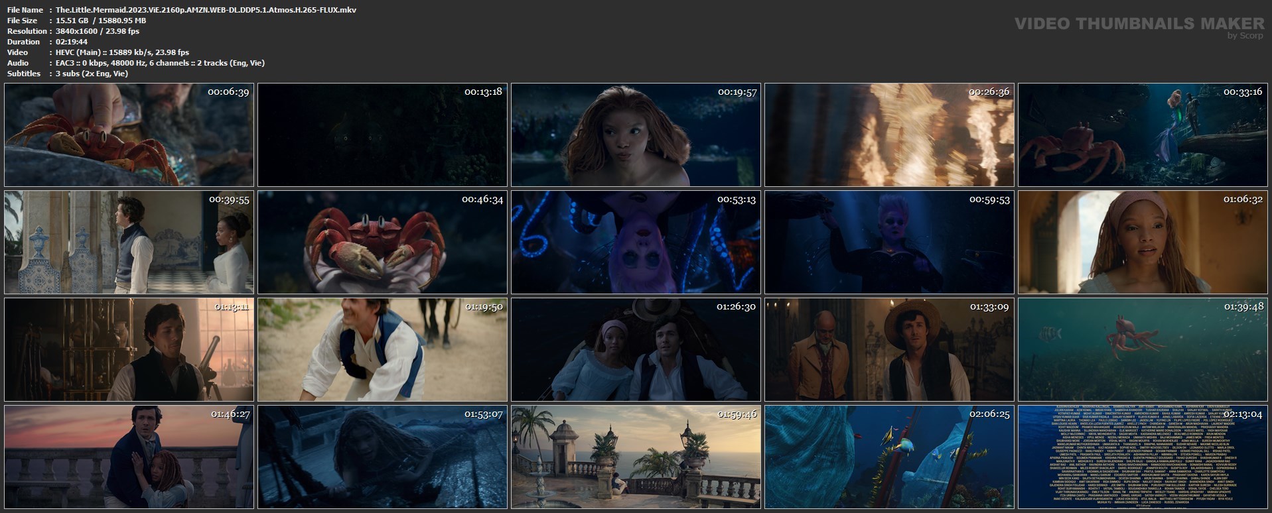Viewport: 1272px width, 513px height.
Task: Choose the thumbnail at 00:33:16
Action: 1143,135
